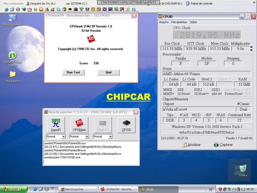Launch CPUID from BenchLauncher
This screenshot has height=193, width=257.
click(126, 125)
